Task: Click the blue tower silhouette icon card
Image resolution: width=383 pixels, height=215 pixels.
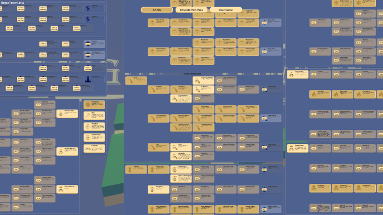Action: click(x=94, y=79)
